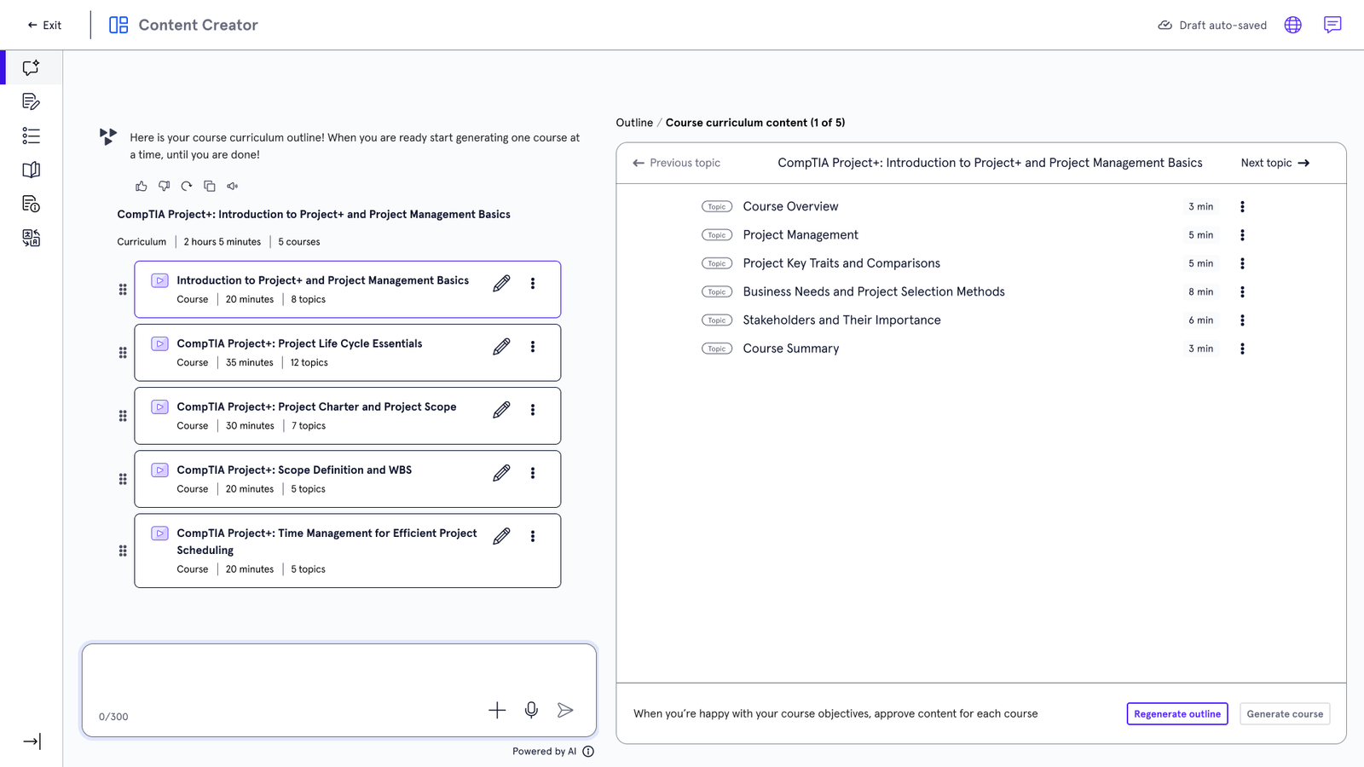Screen dimensions: 1364x767
Task: Go to the Previous topic
Action: [x=676, y=163]
